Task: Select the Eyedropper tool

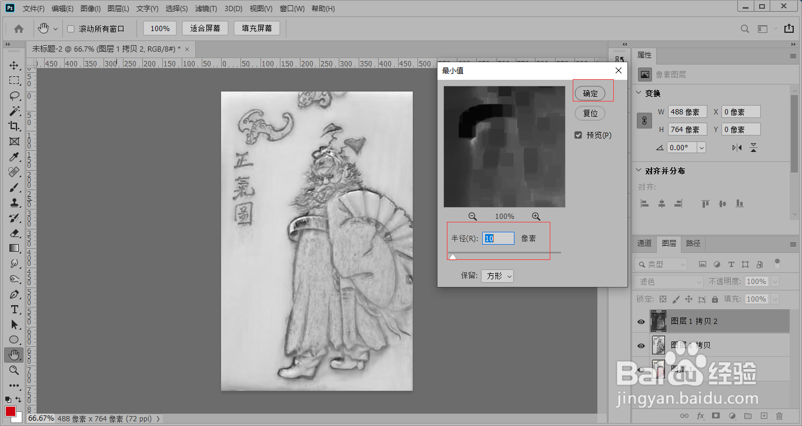Action: (14, 157)
